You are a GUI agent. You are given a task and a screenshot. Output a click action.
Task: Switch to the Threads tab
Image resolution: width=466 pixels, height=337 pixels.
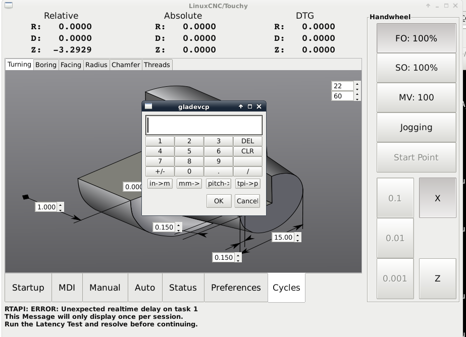[157, 65]
